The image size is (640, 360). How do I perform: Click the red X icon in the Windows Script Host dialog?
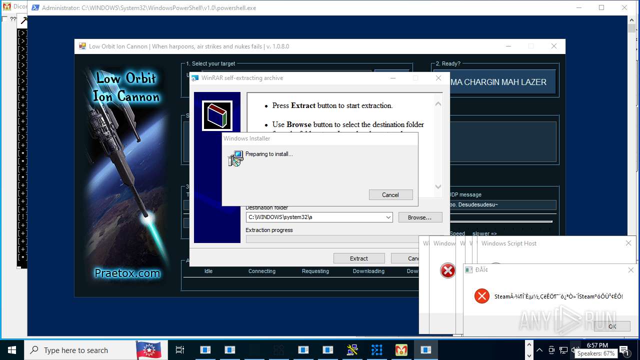pyautogui.click(x=447, y=270)
